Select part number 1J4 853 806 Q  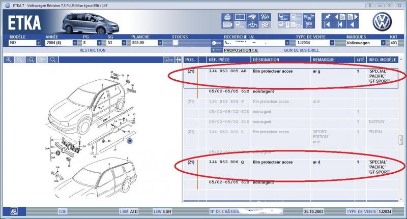pyautogui.click(x=226, y=162)
